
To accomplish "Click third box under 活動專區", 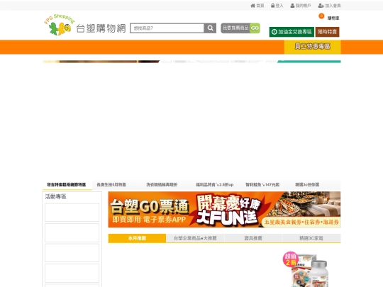I will point(72,253).
